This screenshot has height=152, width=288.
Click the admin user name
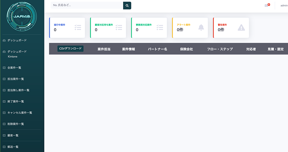pyautogui.click(x=284, y=5)
